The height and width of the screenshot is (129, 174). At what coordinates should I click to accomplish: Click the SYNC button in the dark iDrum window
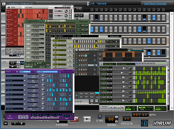[92, 97]
